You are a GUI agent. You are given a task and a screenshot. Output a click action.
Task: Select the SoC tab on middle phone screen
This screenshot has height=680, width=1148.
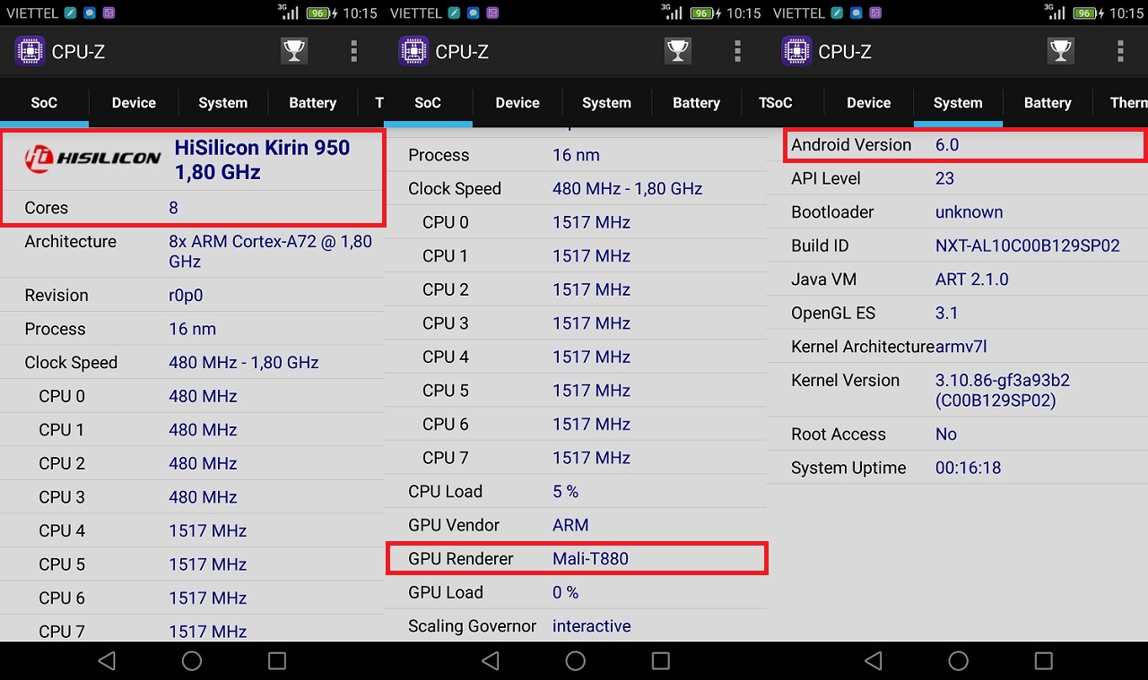point(428,103)
